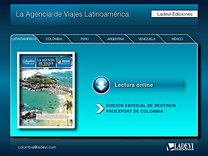The height and width of the screenshot is (156, 208).
Task: Click the colombia@ladevi.com email address
Action: pos(37,147)
